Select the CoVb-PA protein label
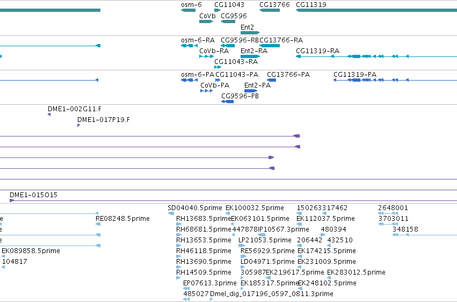 coord(215,85)
